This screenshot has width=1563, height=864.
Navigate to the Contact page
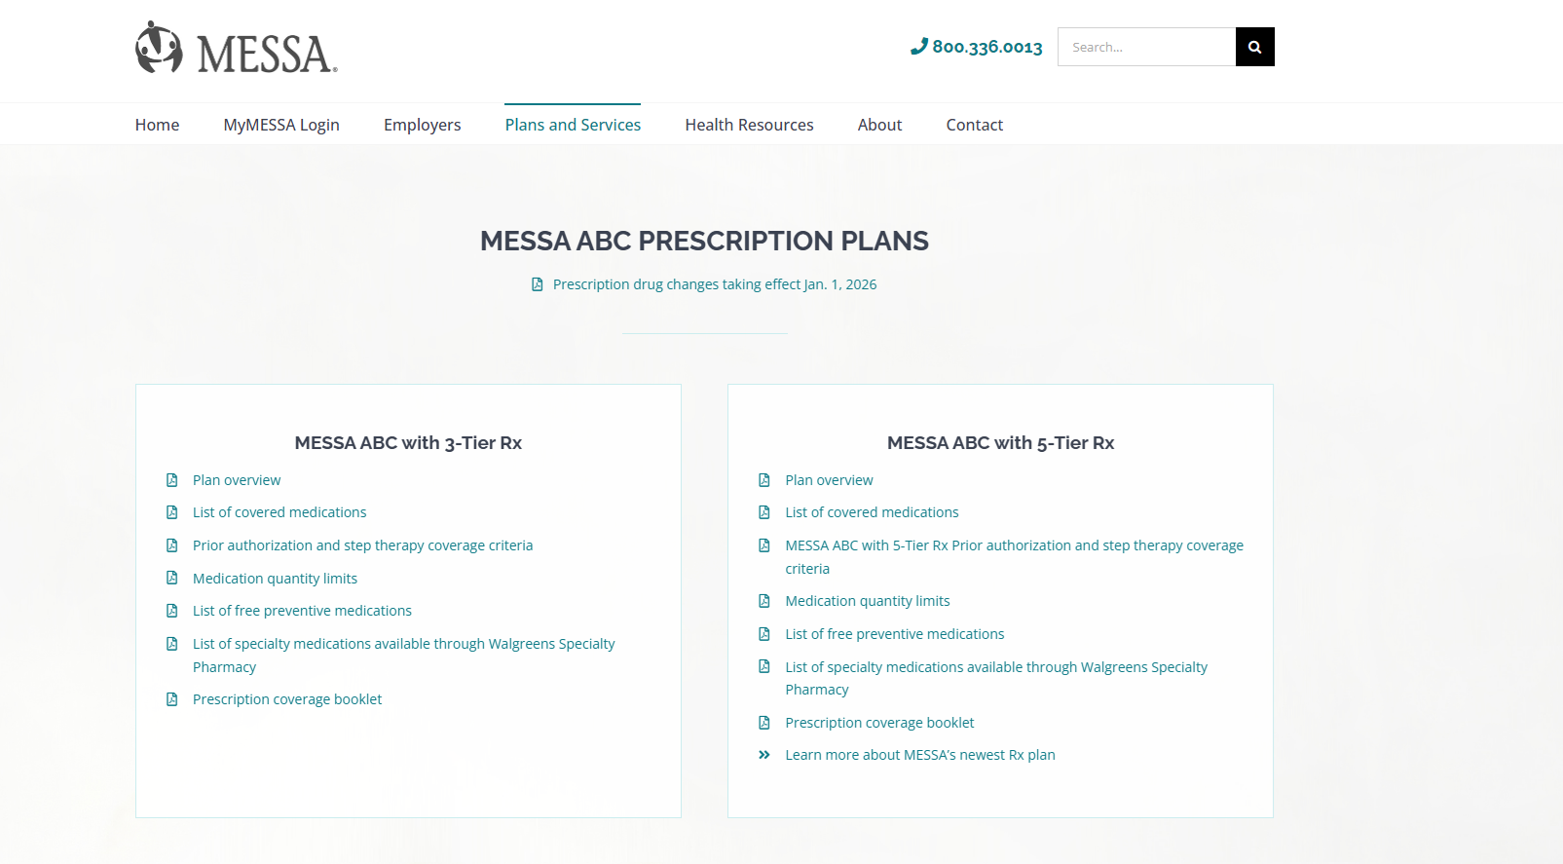coord(974,125)
